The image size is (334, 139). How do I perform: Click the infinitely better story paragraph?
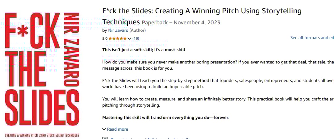tap(216, 102)
